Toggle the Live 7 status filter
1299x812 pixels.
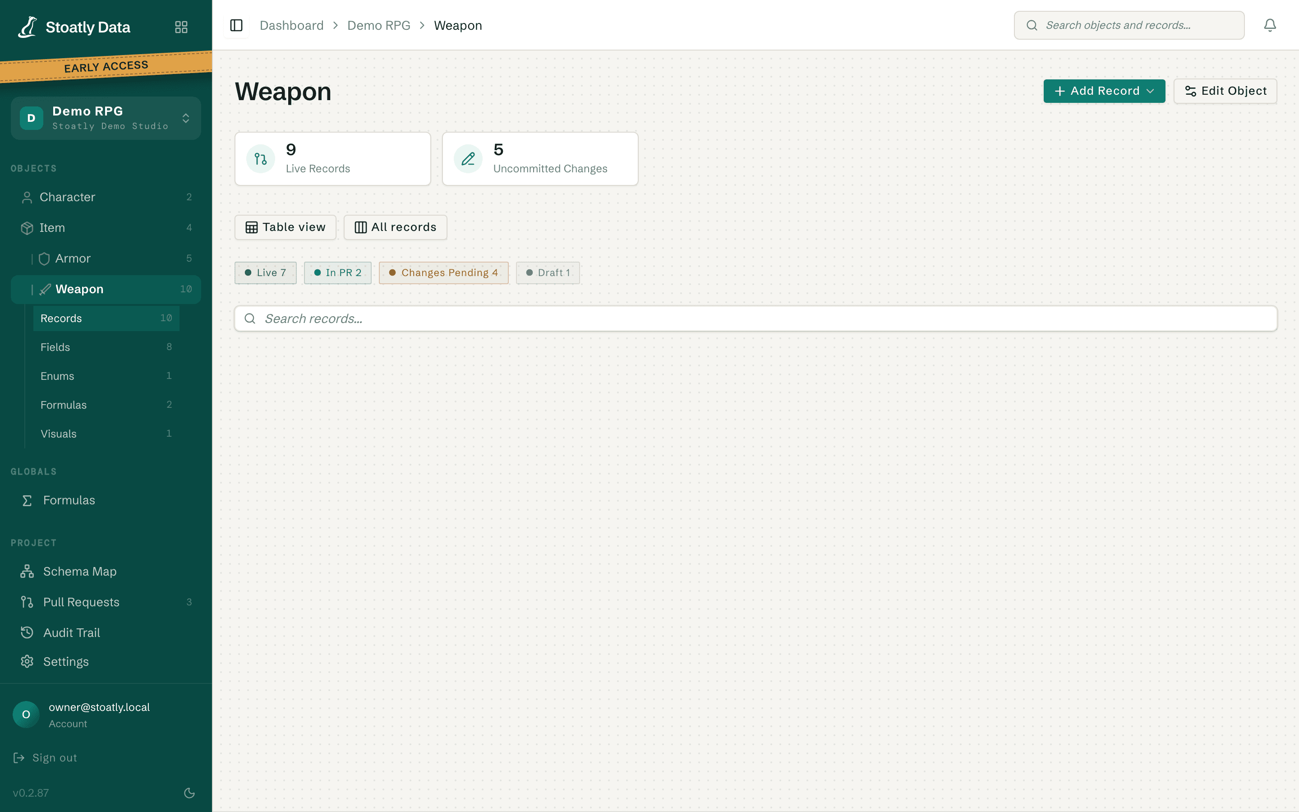(265, 273)
